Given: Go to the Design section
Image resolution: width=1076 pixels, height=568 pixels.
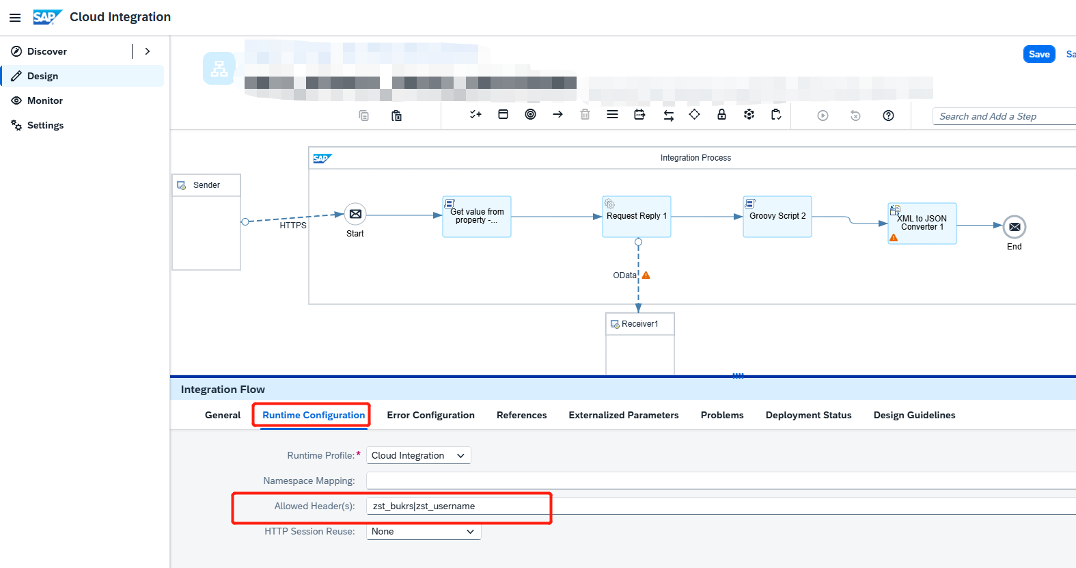Looking at the screenshot, I should tap(83, 76).
